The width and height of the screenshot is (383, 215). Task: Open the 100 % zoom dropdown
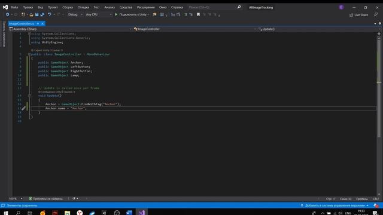pyautogui.click(x=16, y=199)
